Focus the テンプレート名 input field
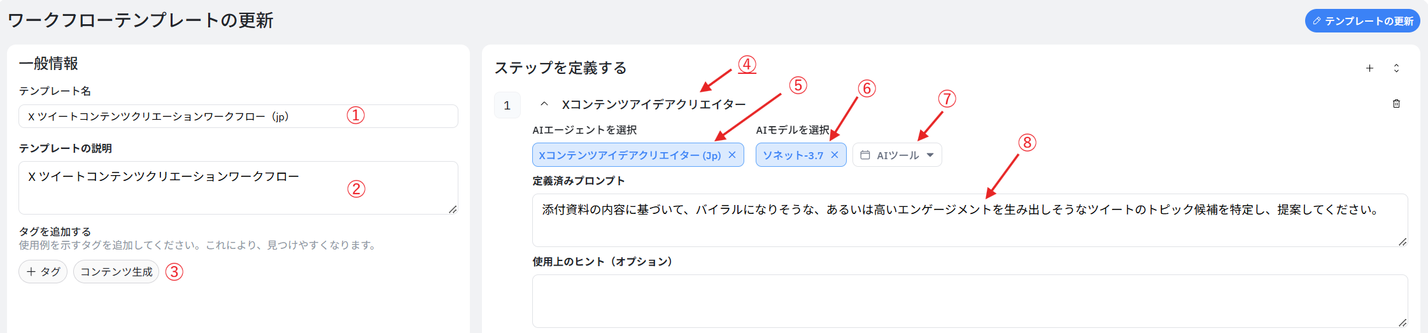Viewport: 1428px width, 333px height. 185,117
